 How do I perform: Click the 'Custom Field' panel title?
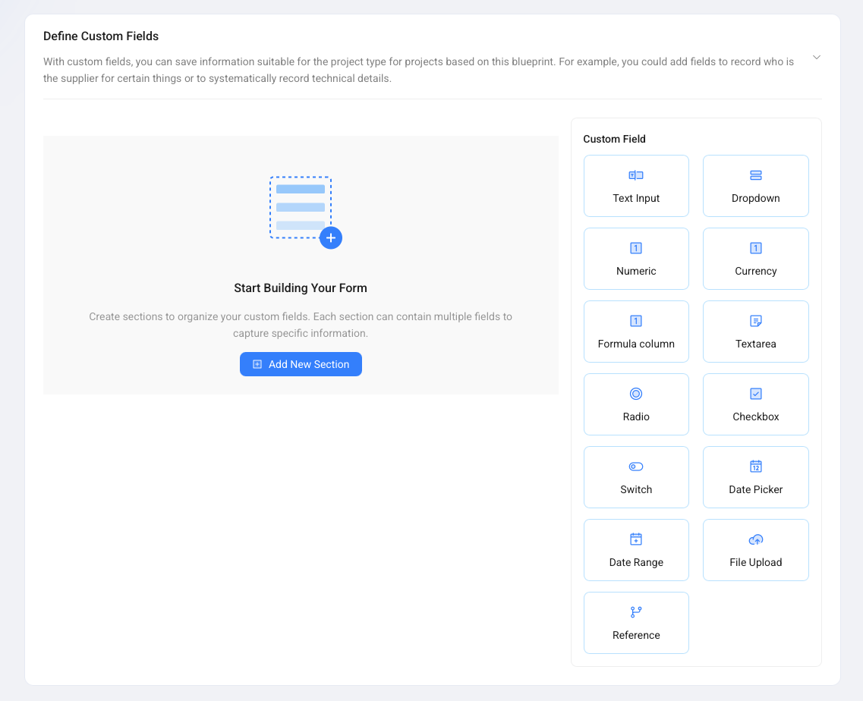[x=614, y=139]
